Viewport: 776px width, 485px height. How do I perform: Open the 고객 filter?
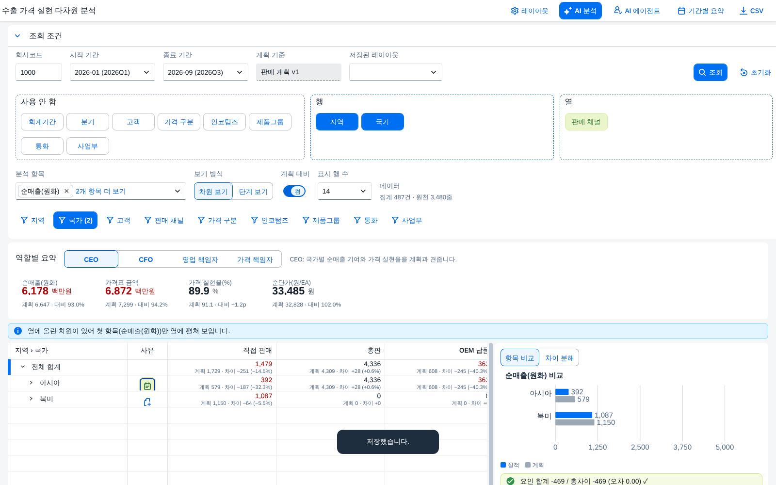(118, 220)
